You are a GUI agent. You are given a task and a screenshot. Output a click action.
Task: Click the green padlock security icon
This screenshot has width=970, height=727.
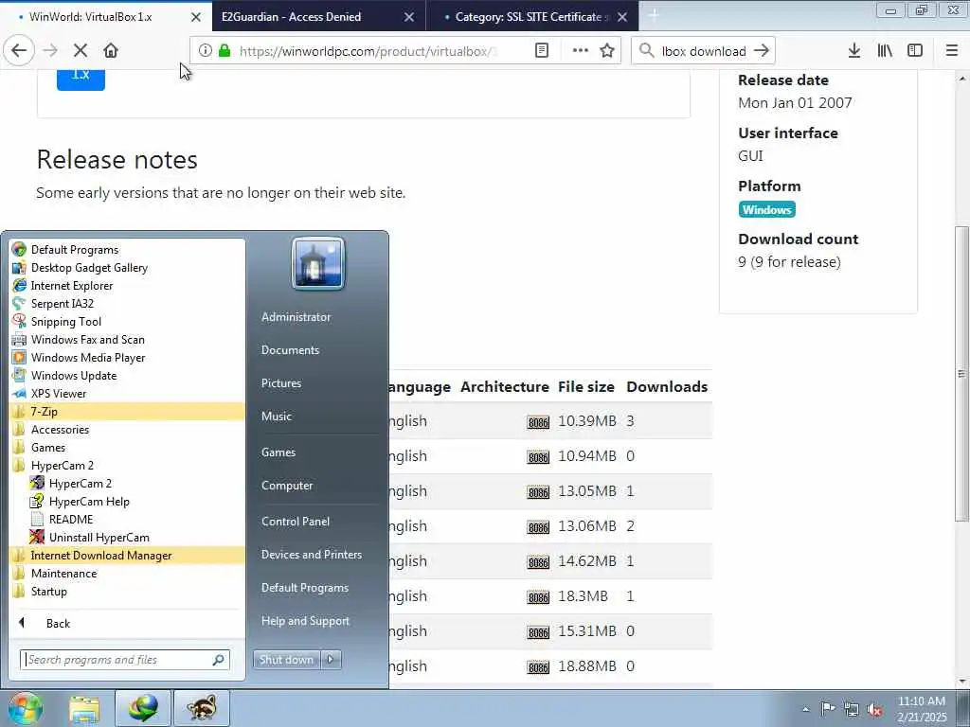click(225, 51)
